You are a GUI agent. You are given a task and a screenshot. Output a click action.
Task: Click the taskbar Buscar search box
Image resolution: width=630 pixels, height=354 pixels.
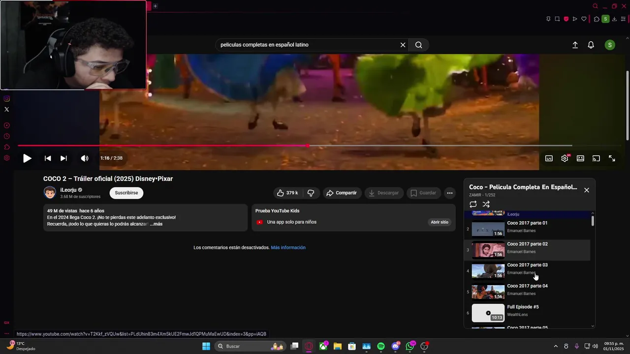point(251,346)
